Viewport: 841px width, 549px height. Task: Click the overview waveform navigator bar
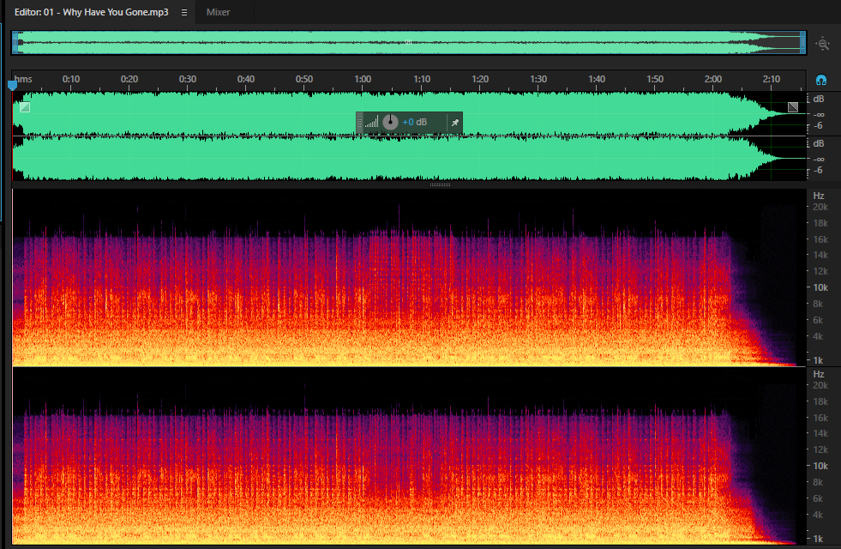[409, 42]
